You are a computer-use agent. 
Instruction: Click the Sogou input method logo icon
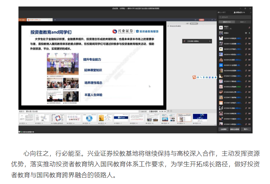194,77
